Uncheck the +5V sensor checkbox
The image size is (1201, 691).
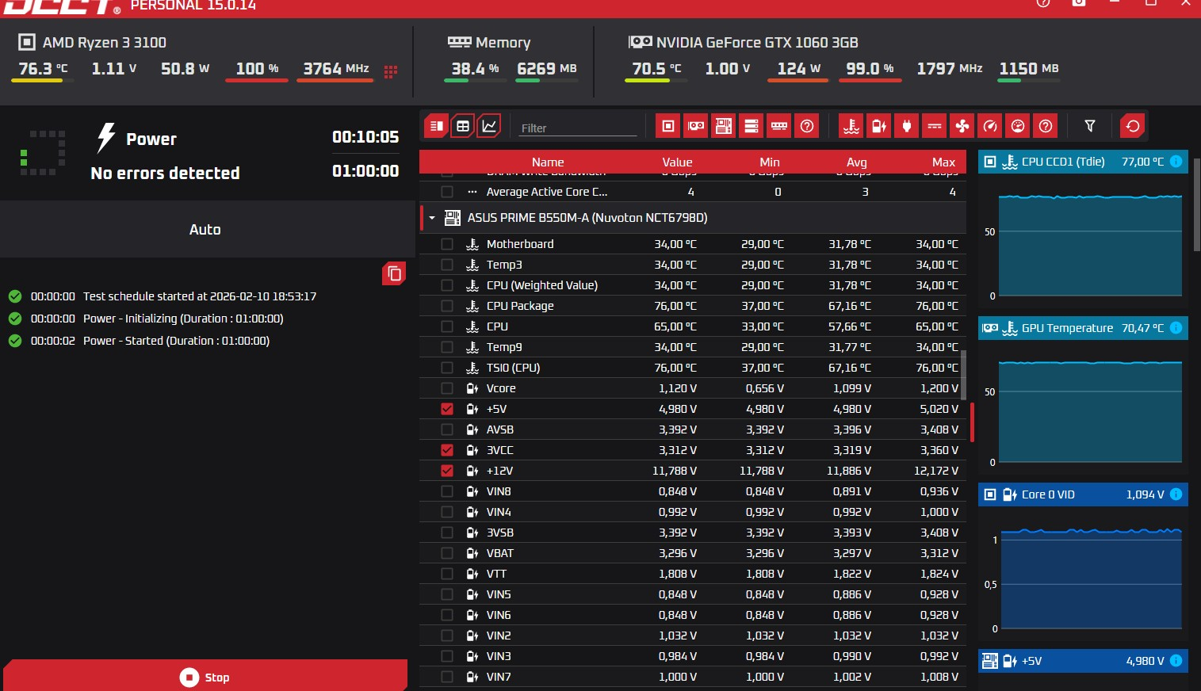pyautogui.click(x=447, y=409)
